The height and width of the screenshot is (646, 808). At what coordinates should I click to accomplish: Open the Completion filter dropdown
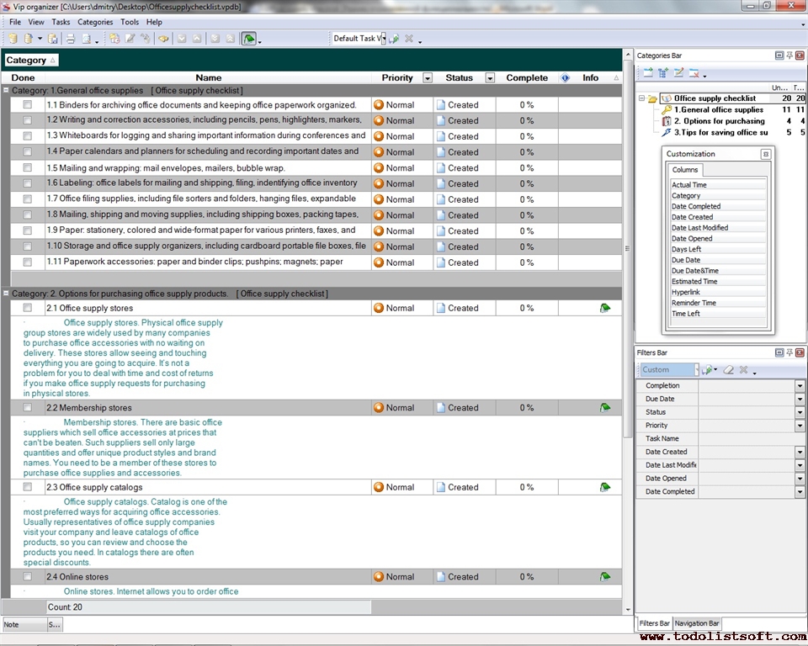[800, 385]
